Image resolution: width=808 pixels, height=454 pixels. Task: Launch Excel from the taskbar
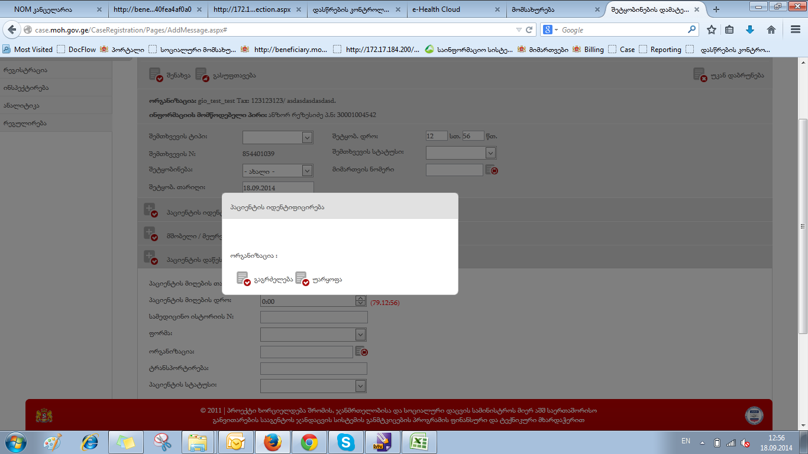(419, 442)
